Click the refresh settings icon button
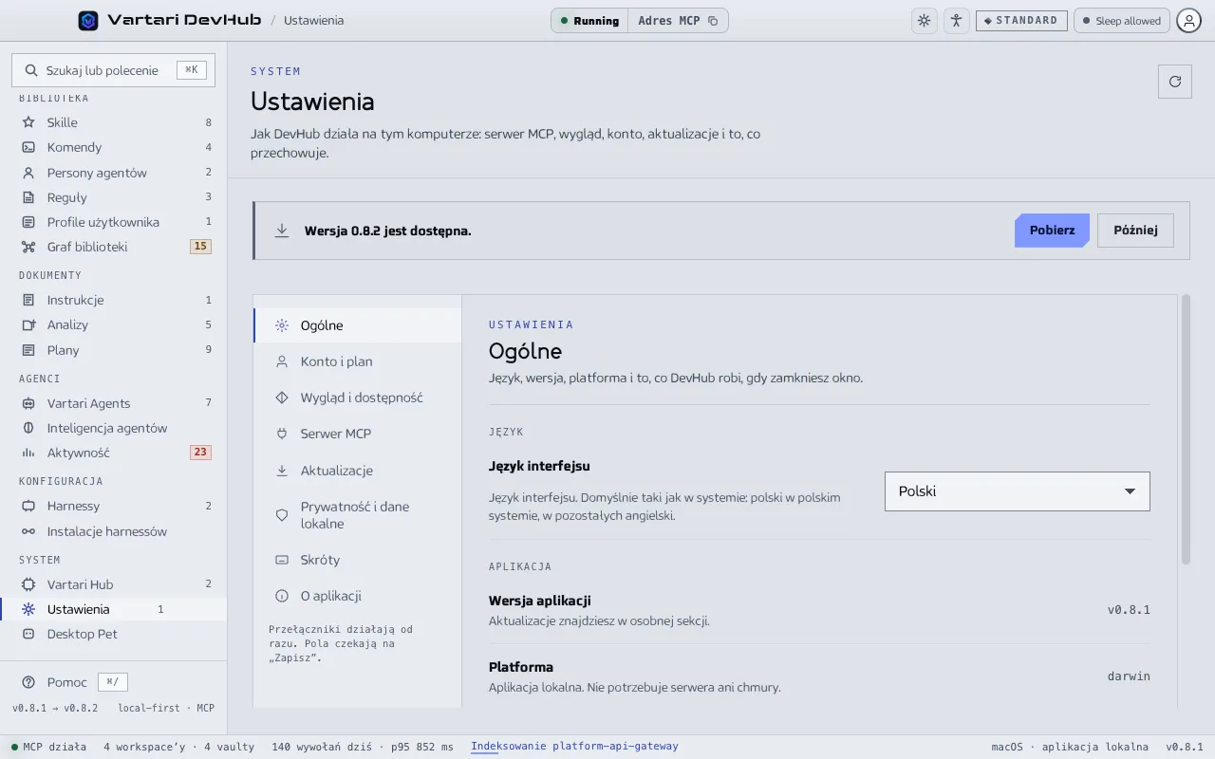This screenshot has height=759, width=1215. (1175, 82)
